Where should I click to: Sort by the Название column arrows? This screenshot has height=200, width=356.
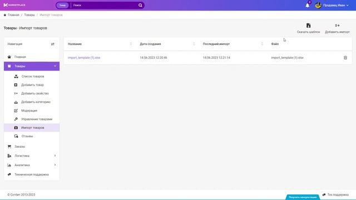pos(131,44)
